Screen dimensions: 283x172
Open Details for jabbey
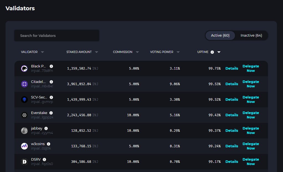click(x=232, y=130)
